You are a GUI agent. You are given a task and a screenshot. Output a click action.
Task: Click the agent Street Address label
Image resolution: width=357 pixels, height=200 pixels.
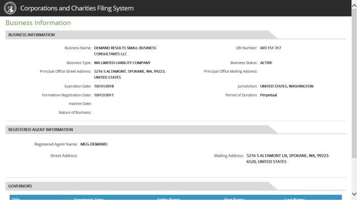(x=64, y=156)
